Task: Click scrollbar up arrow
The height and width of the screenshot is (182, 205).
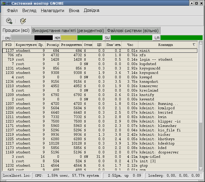Action: (x=201, y=43)
